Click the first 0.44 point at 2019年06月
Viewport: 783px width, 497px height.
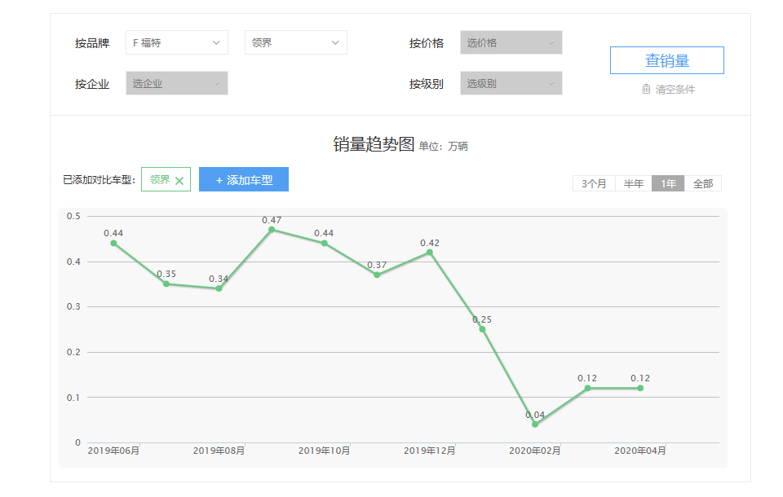(113, 243)
